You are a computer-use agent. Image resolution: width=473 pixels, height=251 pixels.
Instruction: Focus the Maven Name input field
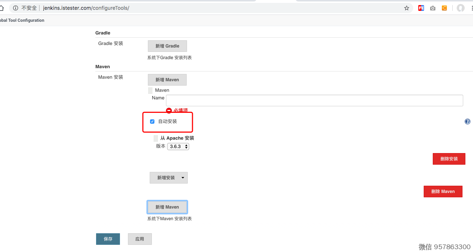click(x=314, y=100)
